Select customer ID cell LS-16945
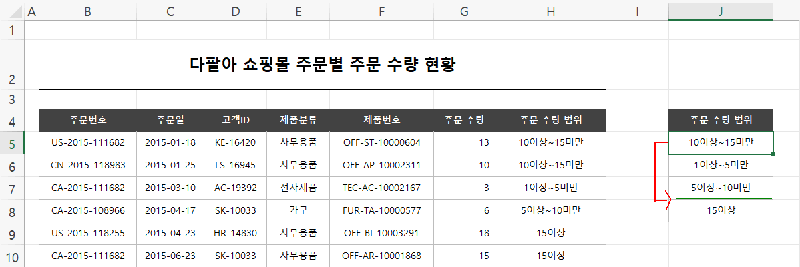Screen dimensions: 800x267 pyautogui.click(x=235, y=165)
